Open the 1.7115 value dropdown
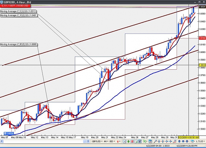Image resolution: width=206 pixels, height=148 pixels. (x=201, y=141)
